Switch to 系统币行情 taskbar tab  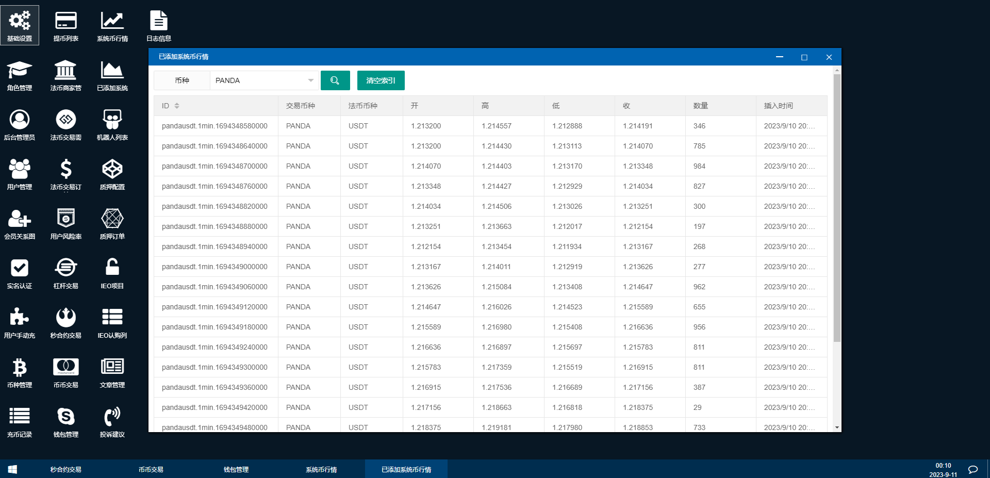[x=321, y=469]
